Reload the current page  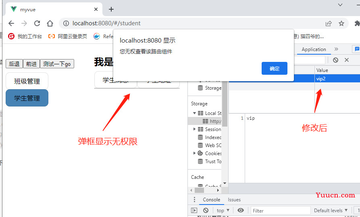[x=37, y=23]
